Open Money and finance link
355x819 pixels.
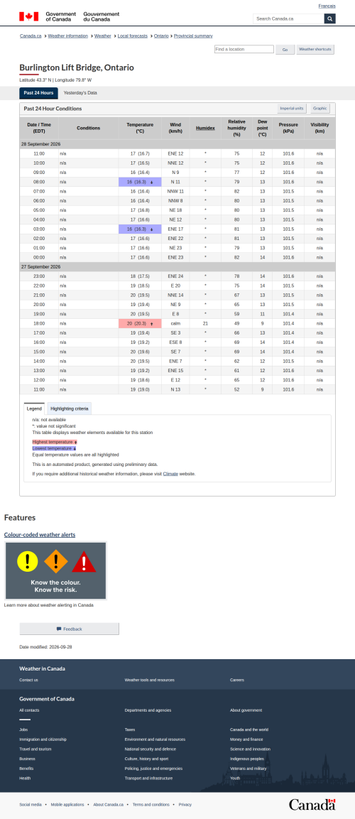(247, 739)
